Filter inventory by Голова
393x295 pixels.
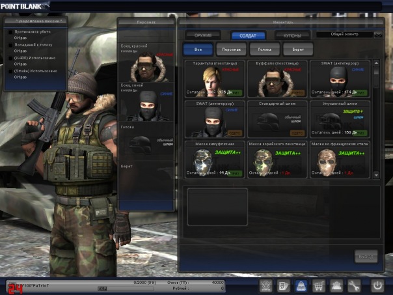pyautogui.click(x=265, y=49)
